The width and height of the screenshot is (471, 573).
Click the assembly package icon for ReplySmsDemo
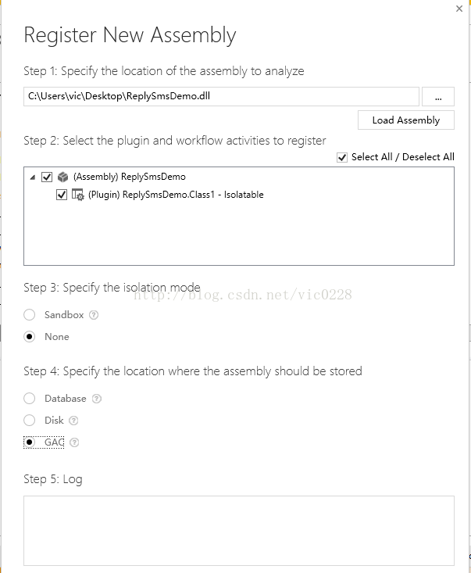click(62, 177)
